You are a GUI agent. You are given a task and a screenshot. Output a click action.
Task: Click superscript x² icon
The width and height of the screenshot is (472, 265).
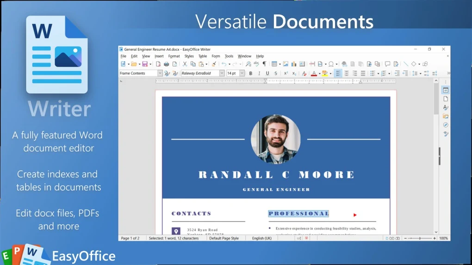[x=286, y=73]
